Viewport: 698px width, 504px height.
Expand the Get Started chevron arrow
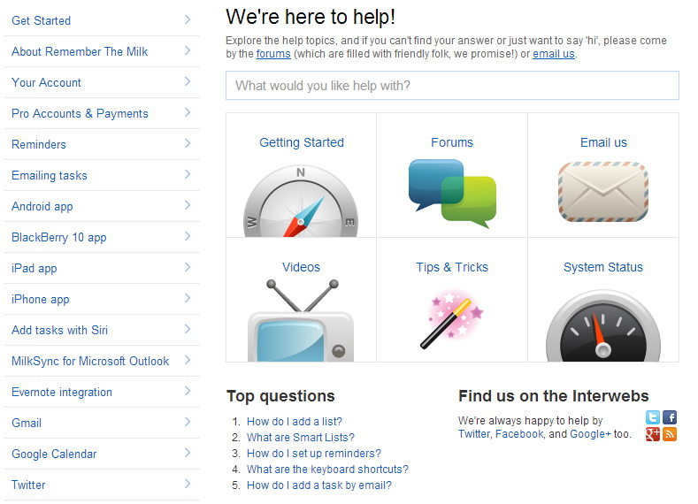point(188,19)
